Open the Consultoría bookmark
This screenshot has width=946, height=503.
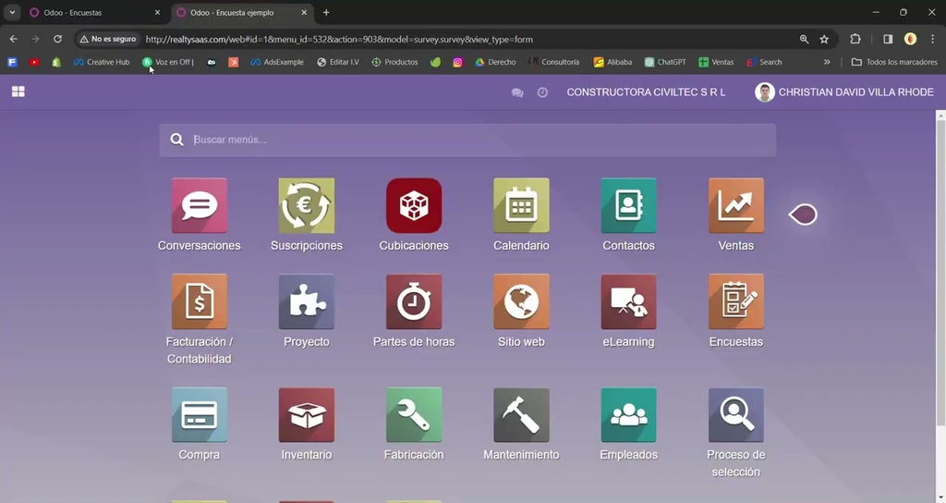tap(554, 62)
